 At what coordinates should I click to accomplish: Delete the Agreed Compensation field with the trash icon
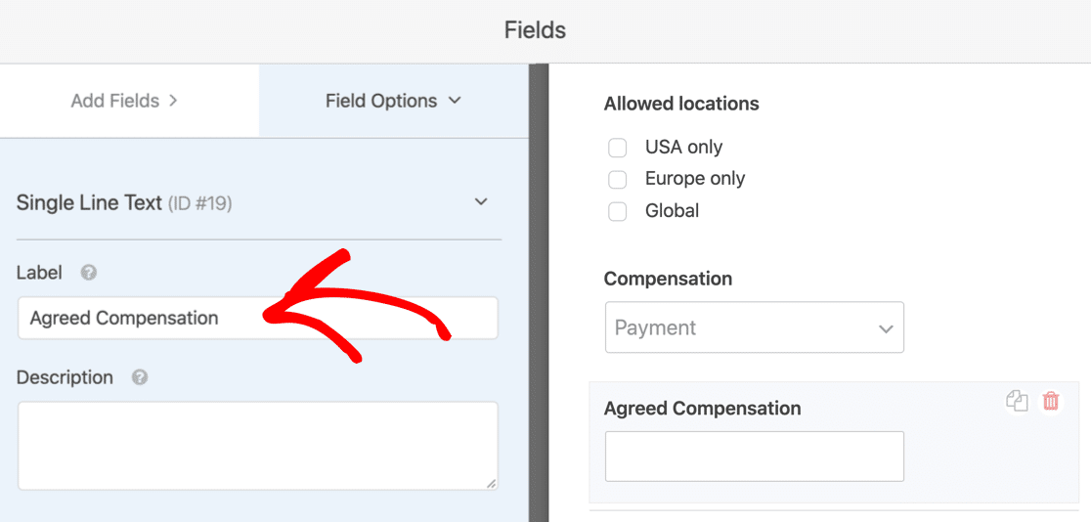click(1051, 401)
